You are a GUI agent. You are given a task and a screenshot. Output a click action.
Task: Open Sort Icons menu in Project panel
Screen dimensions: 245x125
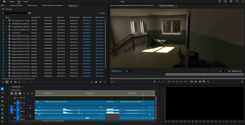point(32,82)
